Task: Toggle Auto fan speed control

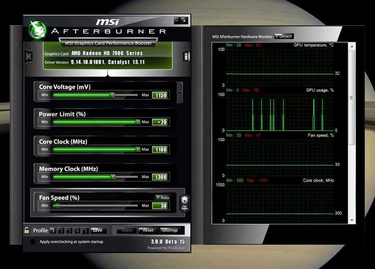Action: (162, 197)
